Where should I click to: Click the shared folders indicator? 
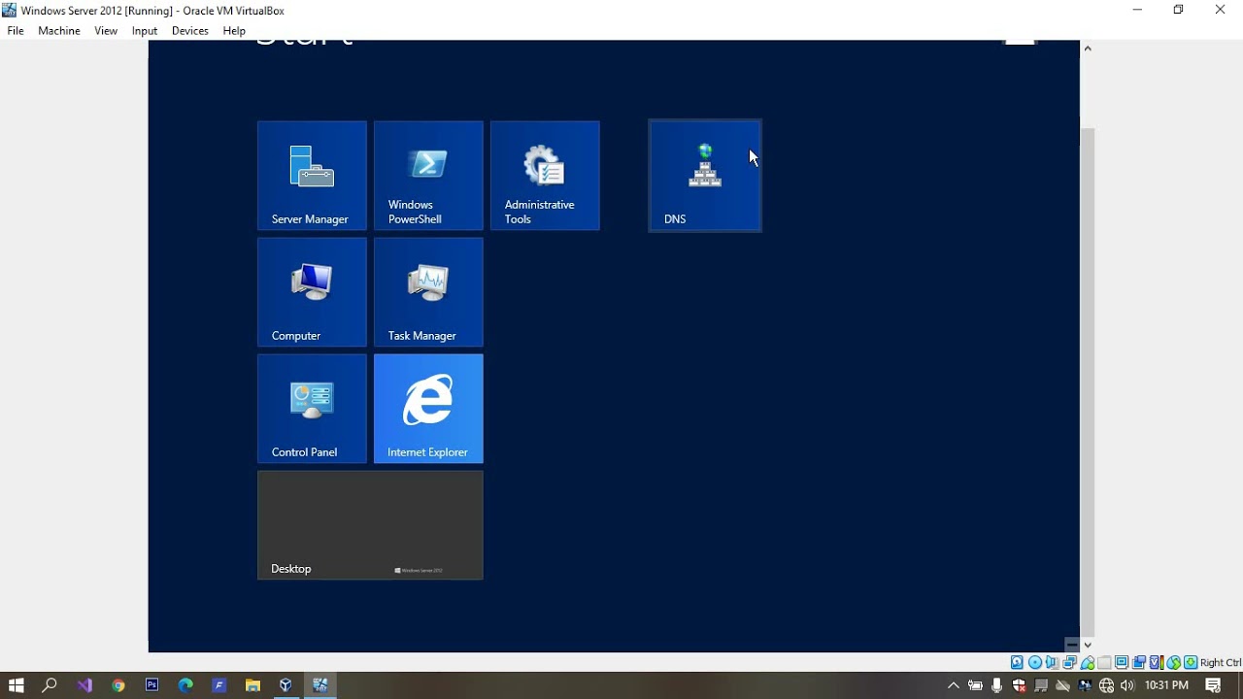[1104, 662]
